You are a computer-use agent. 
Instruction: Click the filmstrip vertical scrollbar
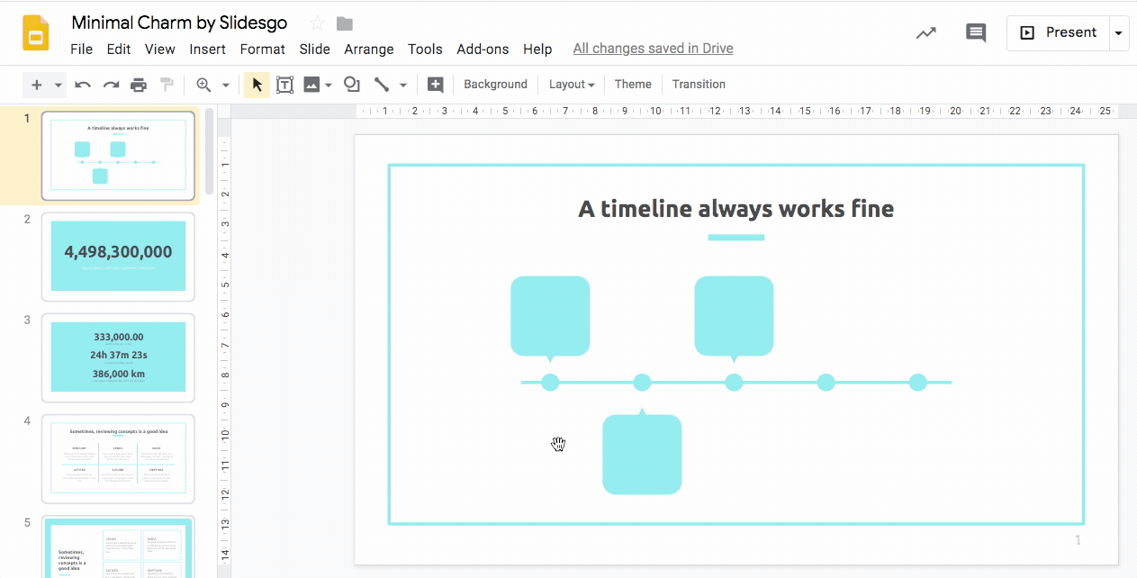210,151
